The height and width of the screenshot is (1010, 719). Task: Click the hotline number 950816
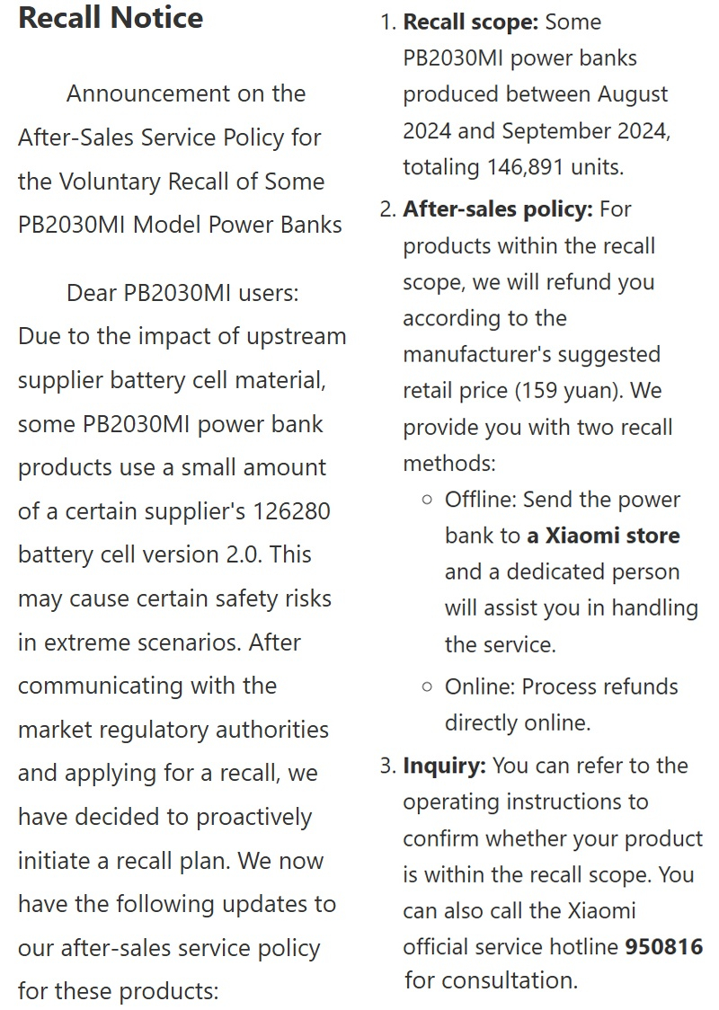664,946
